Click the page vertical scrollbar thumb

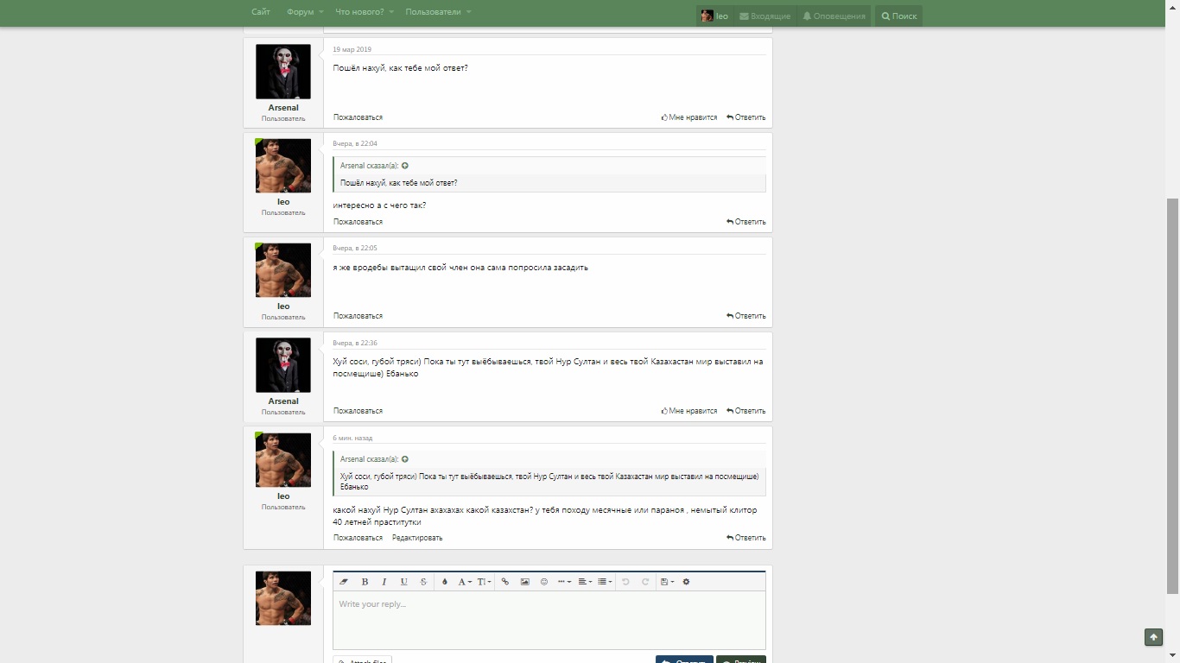[1172, 395]
